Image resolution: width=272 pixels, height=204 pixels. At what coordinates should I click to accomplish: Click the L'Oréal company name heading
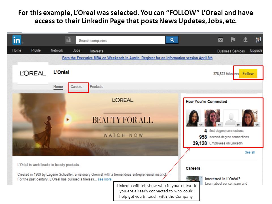[61, 72]
